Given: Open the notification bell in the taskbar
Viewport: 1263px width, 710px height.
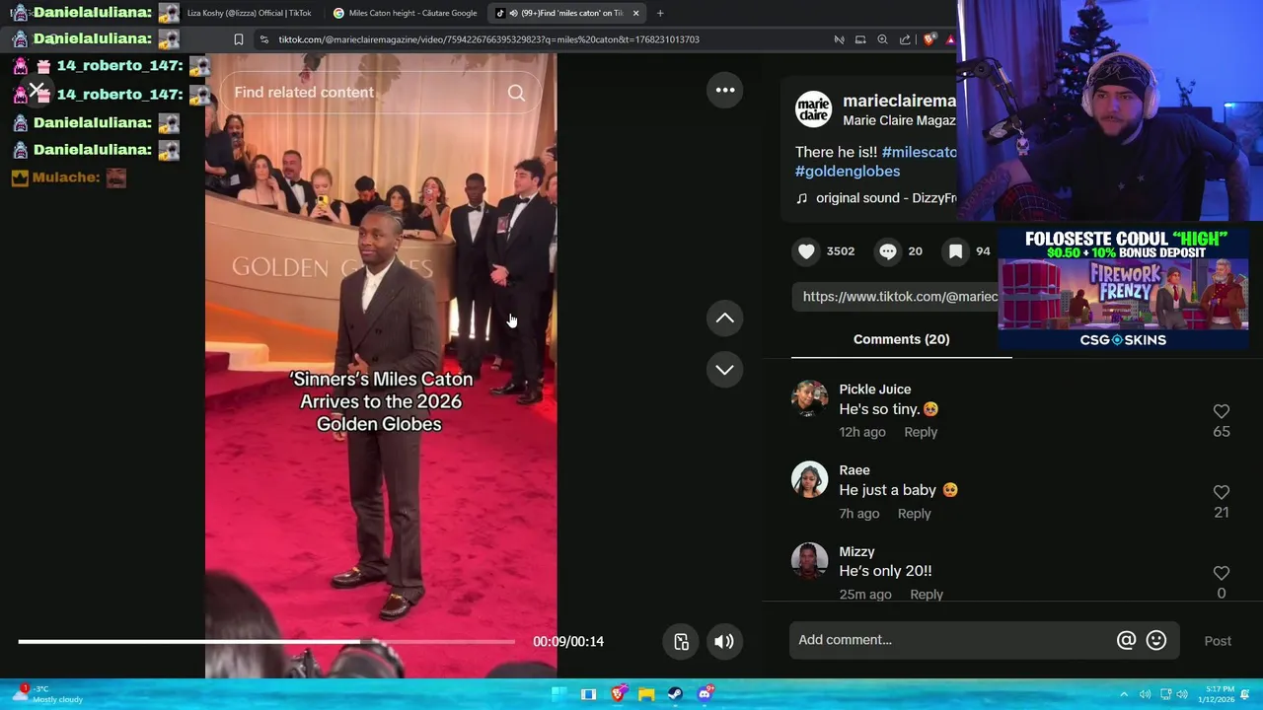Looking at the screenshot, I should coord(1245,694).
